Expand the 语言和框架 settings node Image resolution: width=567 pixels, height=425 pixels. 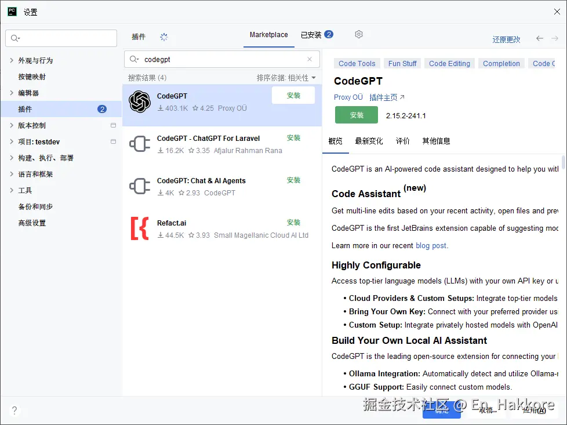(12, 175)
